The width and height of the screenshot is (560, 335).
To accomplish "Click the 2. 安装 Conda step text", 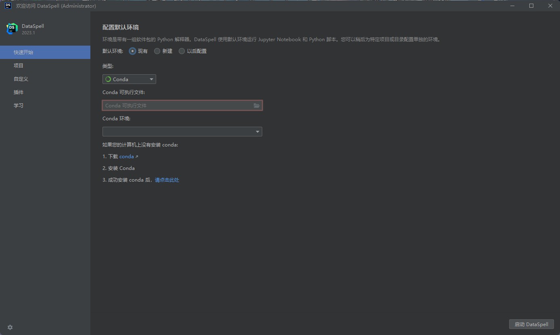I will [x=119, y=168].
